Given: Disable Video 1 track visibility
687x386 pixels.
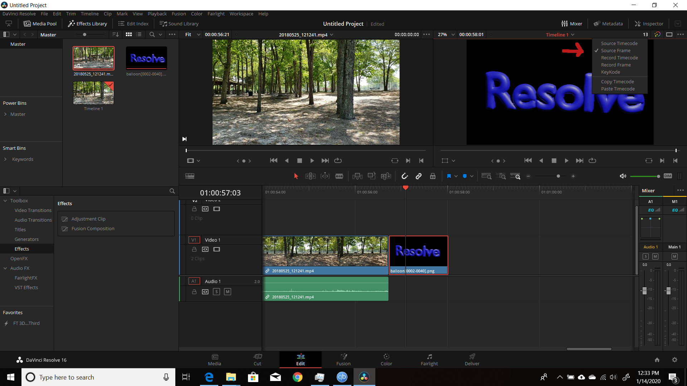Looking at the screenshot, I should pyautogui.click(x=216, y=249).
